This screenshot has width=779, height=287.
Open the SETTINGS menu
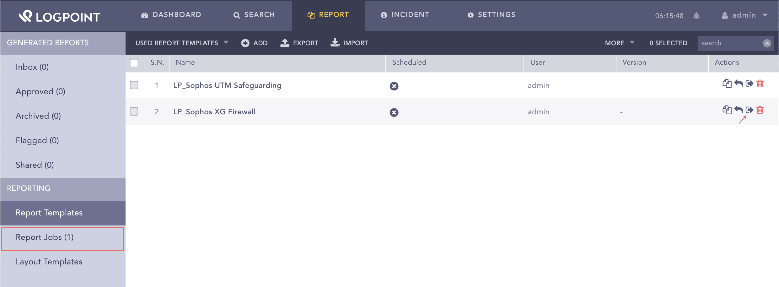pyautogui.click(x=491, y=15)
